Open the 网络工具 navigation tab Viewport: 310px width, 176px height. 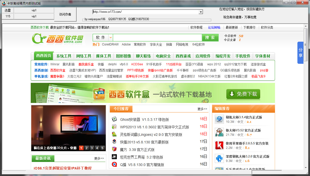click(84, 56)
